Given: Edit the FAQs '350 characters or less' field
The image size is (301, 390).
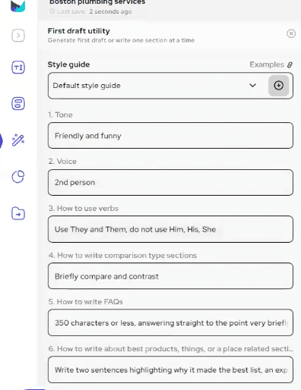Looking at the screenshot, I should pos(170,322).
